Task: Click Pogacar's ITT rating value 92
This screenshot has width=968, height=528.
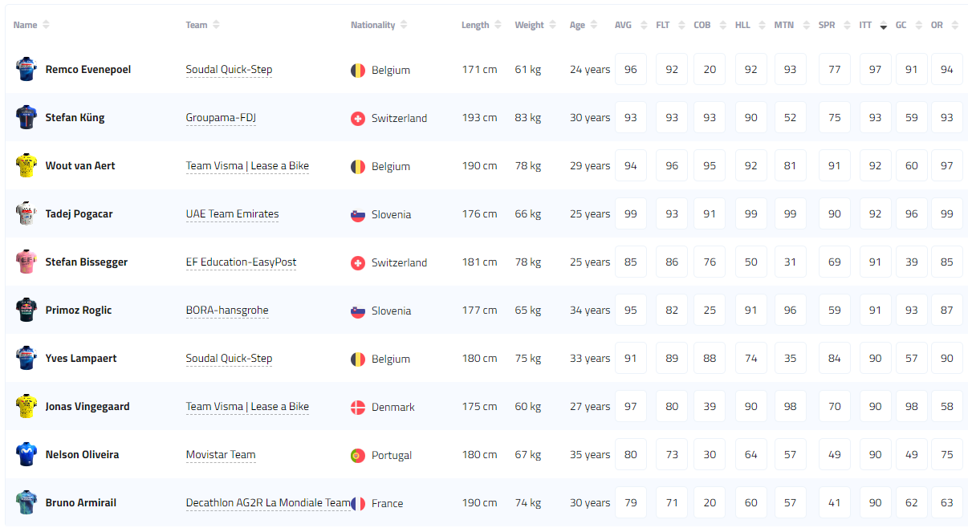Action: [875, 214]
